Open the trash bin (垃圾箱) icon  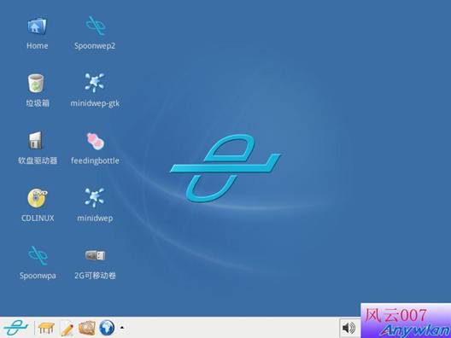pos(36,84)
